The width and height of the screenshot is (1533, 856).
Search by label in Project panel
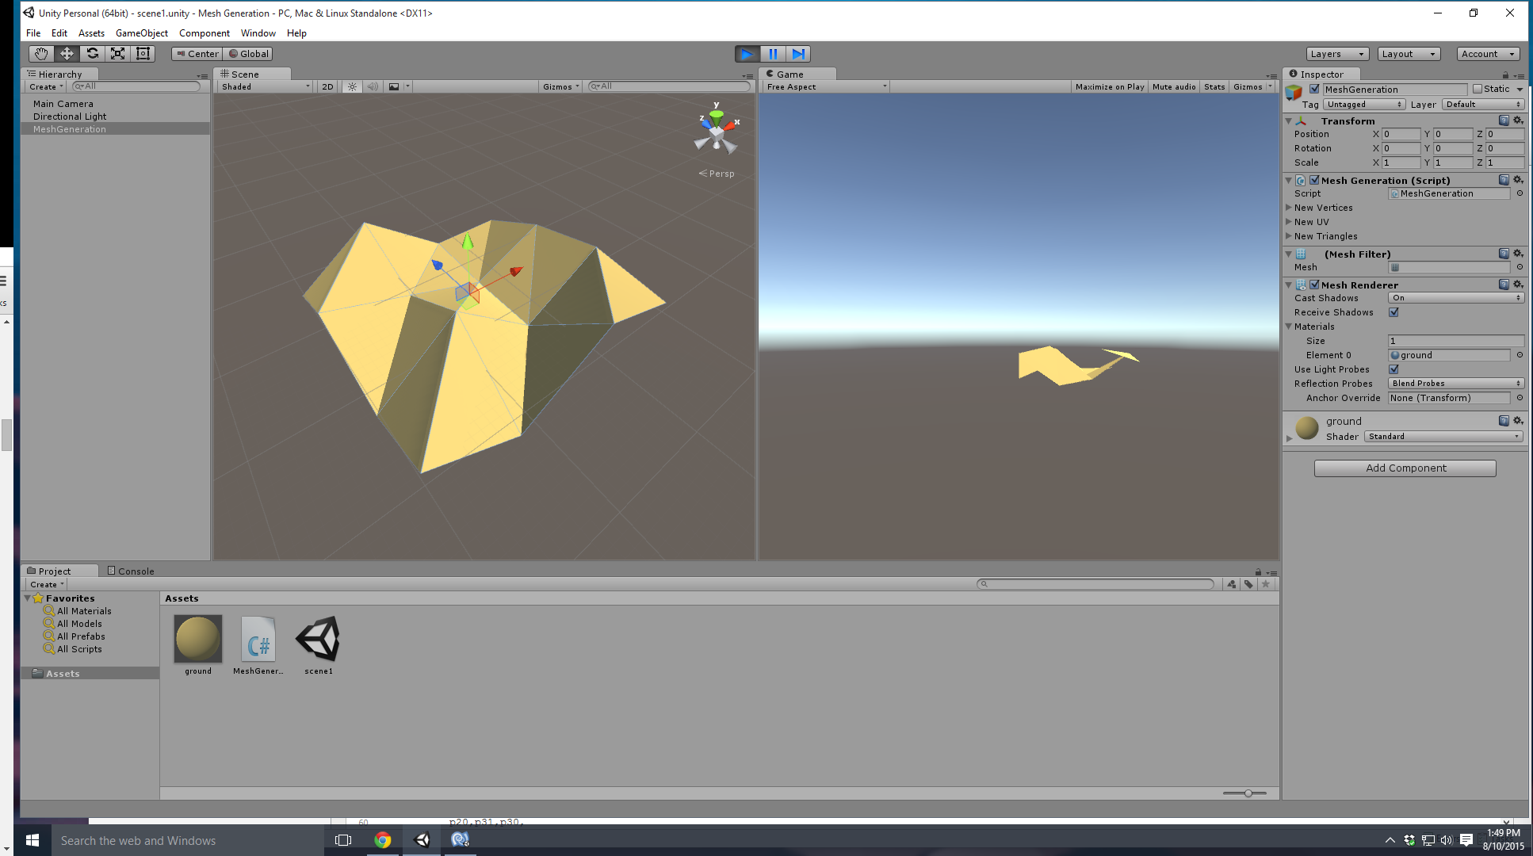point(1248,584)
